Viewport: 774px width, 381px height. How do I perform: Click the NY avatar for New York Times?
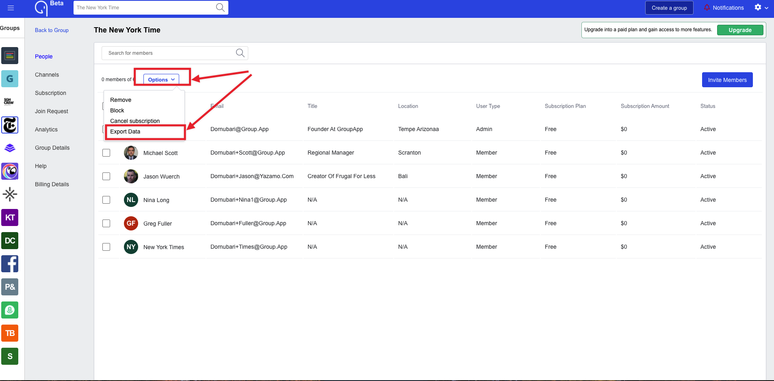[131, 247]
